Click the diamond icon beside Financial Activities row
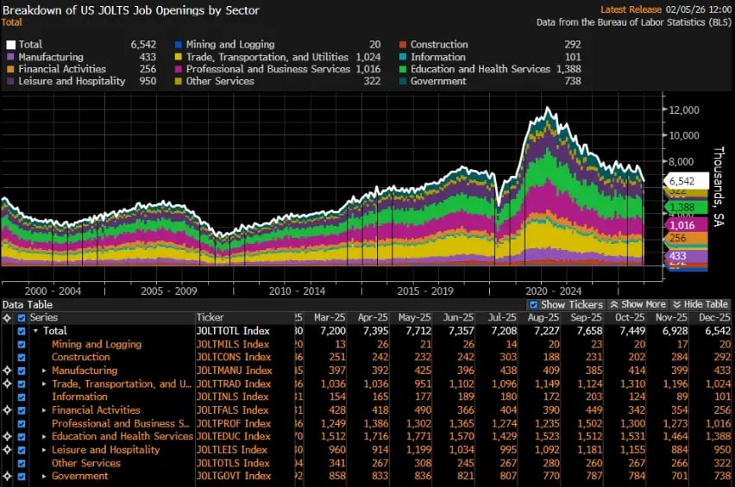This screenshot has width=735, height=487. 7,410
